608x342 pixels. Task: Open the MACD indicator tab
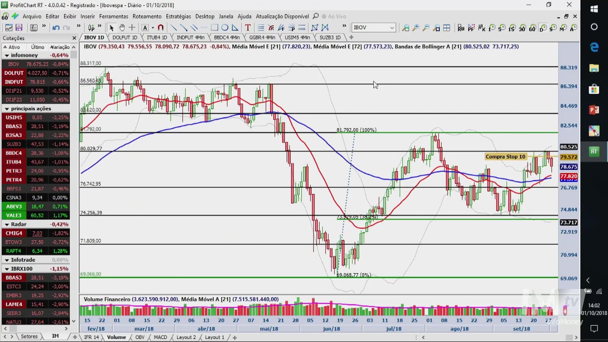tap(160, 337)
